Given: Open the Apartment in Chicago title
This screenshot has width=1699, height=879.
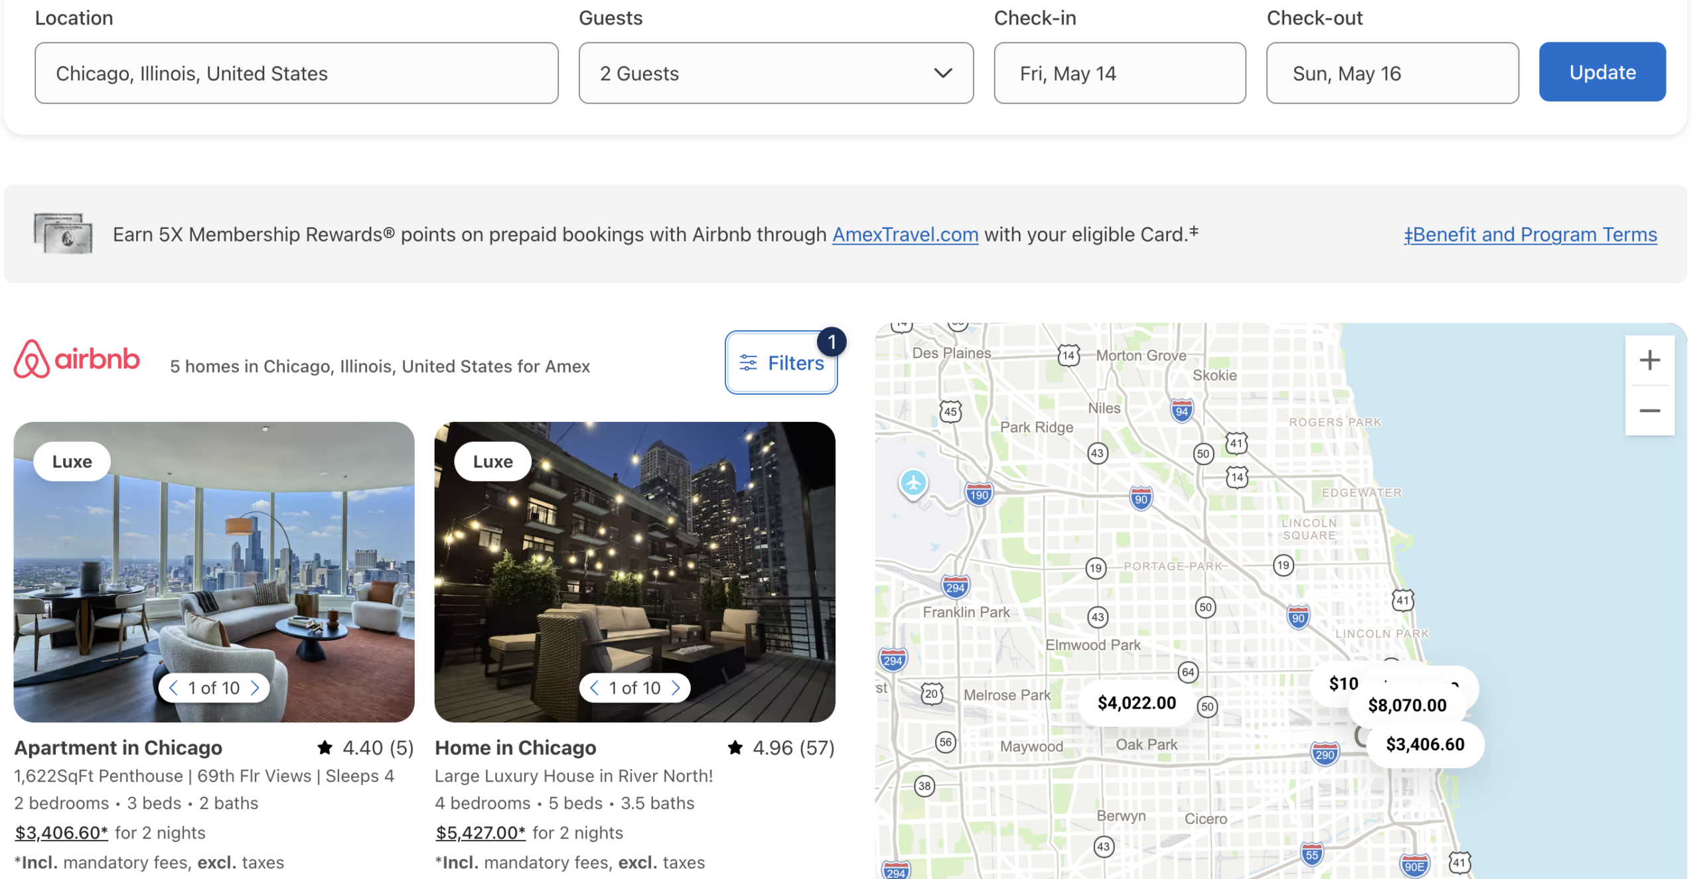Looking at the screenshot, I should click(118, 748).
